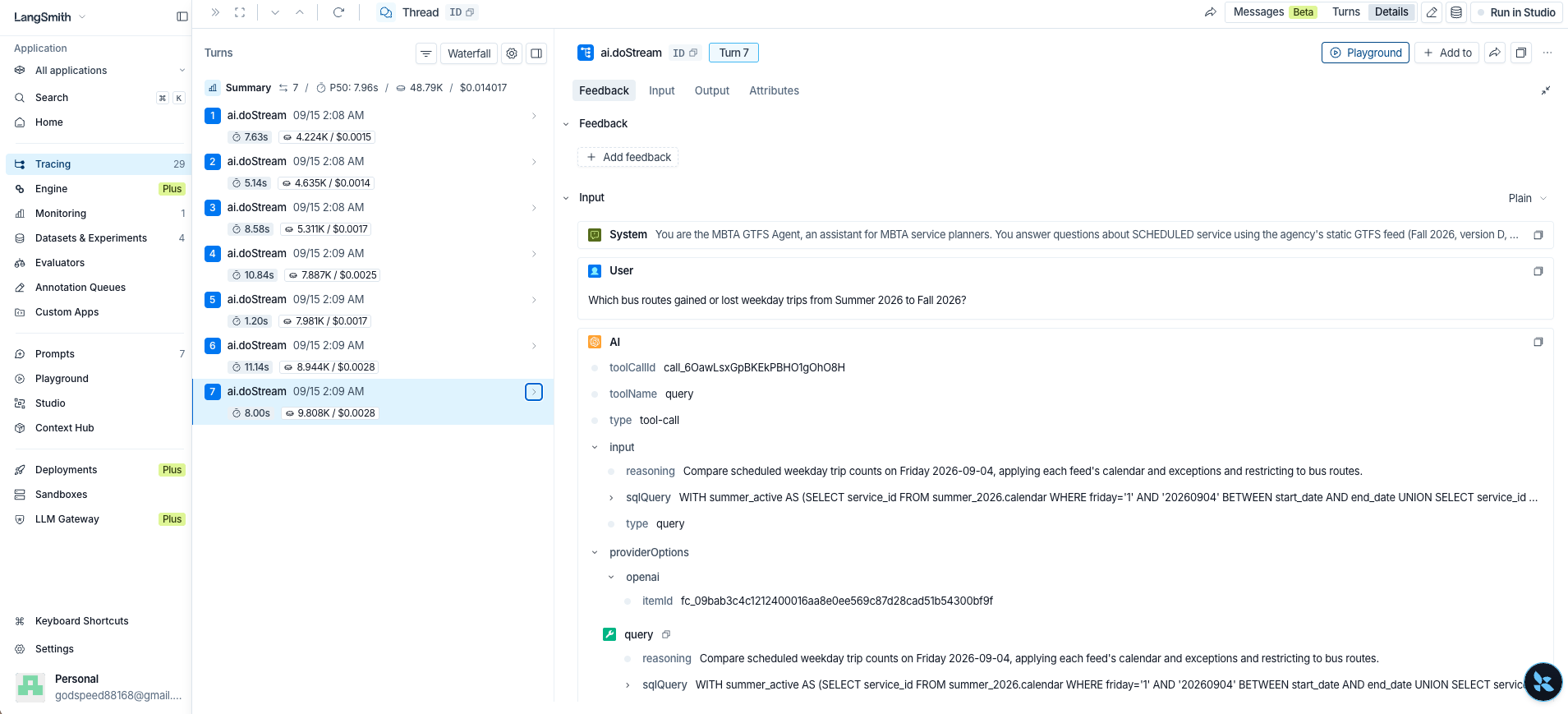Click the edit pencil icon in header
Screen dimensions: 1568x714
coord(1432,12)
